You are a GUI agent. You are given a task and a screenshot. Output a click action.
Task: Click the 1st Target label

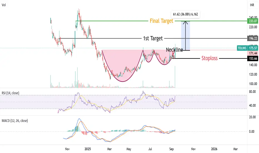point(153,38)
